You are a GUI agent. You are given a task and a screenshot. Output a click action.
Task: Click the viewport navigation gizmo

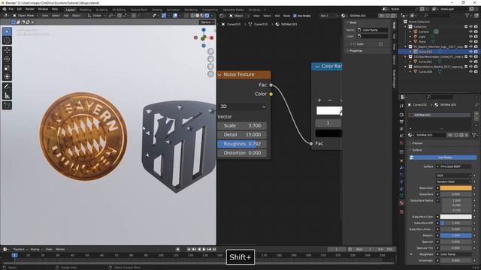coord(204,37)
